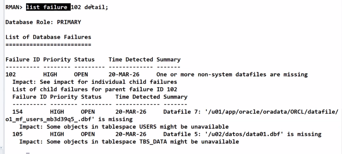Click child failure ID 105
The image size is (342, 154).
(x=17, y=134)
